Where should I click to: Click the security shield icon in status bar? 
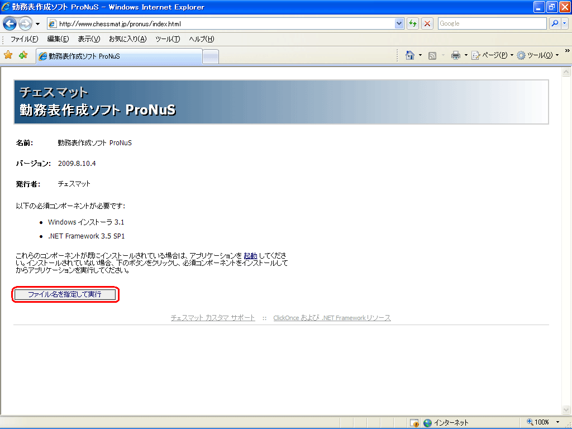pyautogui.click(x=414, y=423)
